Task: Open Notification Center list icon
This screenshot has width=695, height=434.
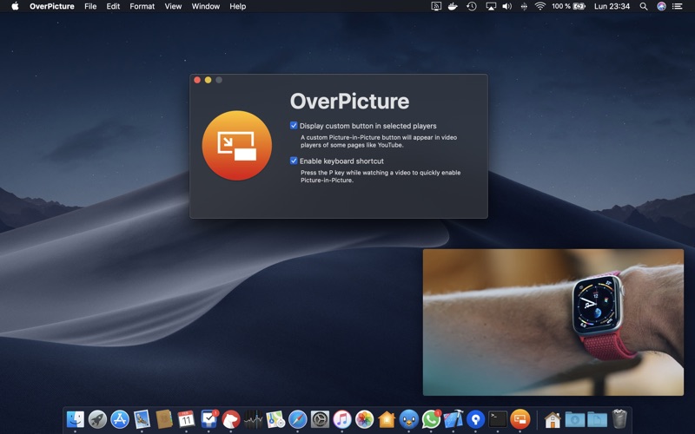Action: pos(678,6)
